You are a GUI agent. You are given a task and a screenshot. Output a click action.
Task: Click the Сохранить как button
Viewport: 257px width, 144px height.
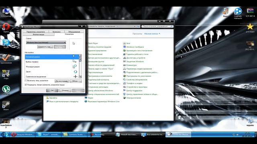[45, 47]
